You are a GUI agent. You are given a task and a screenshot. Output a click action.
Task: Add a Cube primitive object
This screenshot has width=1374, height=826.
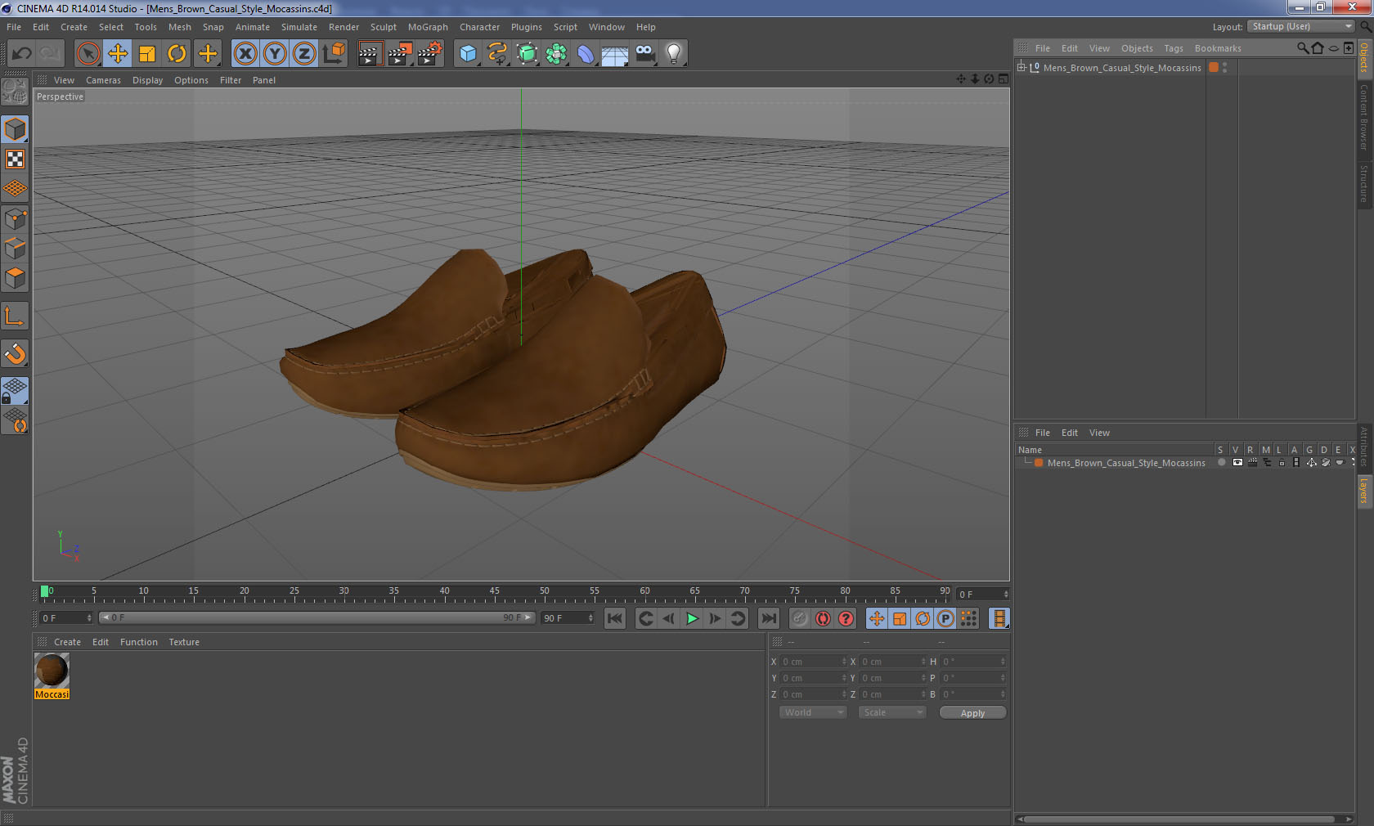point(468,54)
